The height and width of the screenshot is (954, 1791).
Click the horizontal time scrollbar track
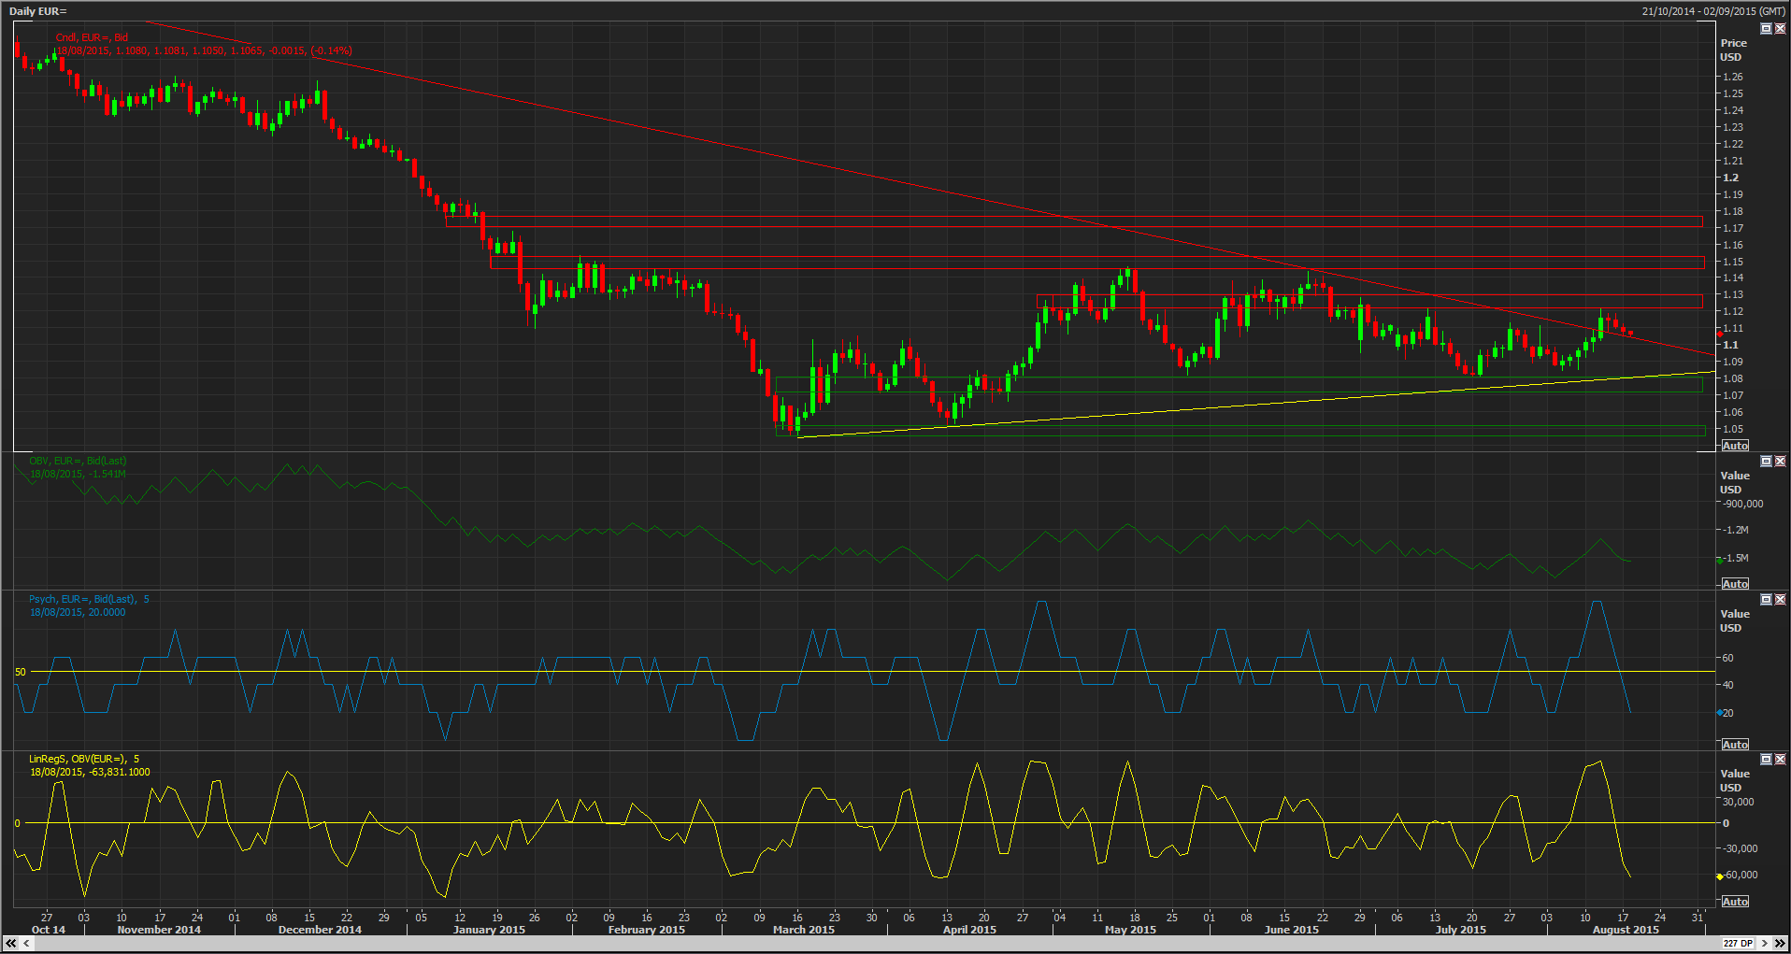876,944
